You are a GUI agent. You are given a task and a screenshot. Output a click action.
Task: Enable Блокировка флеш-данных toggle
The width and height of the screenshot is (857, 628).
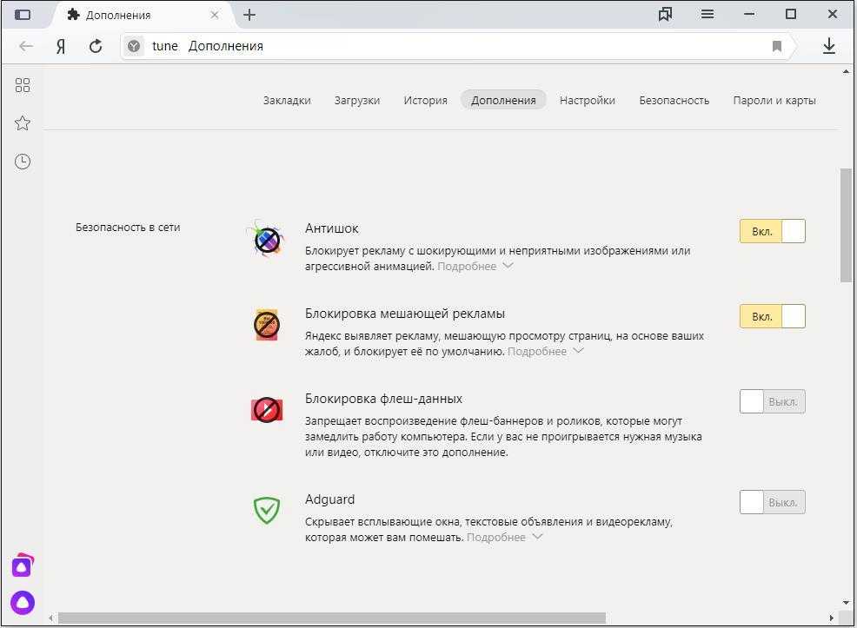click(772, 401)
